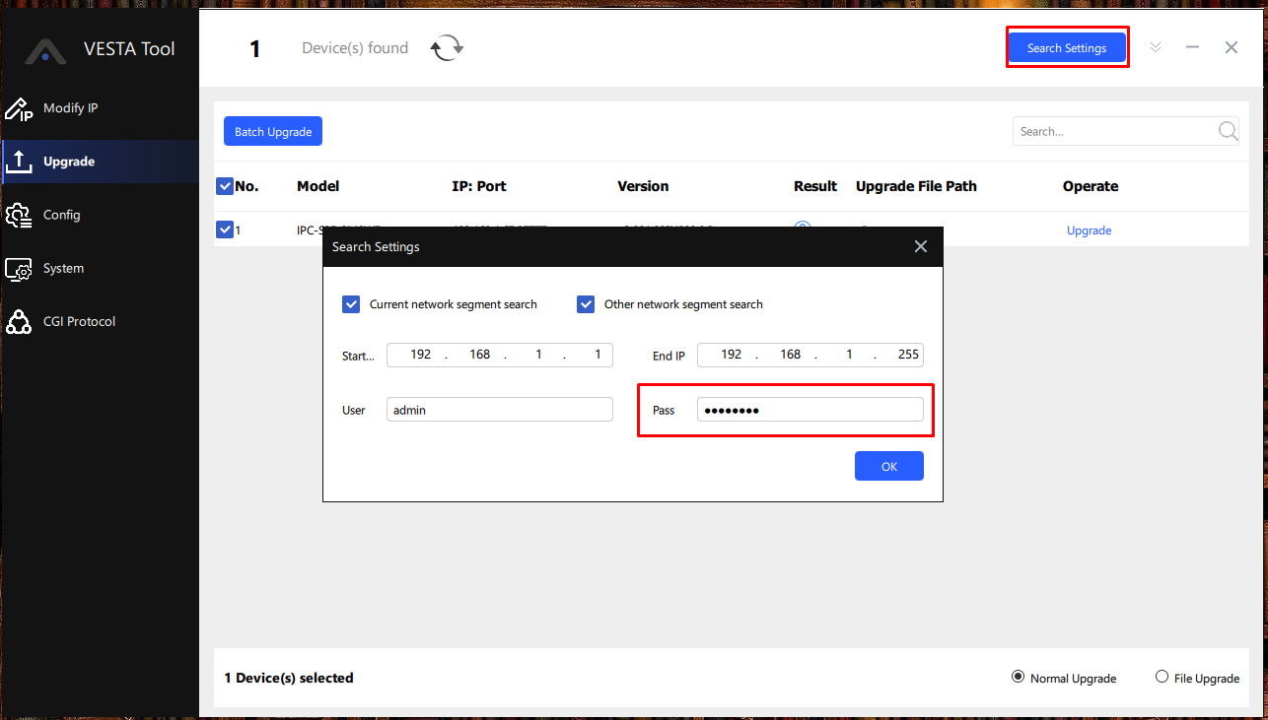Close the Search Settings dialog
The width and height of the screenshot is (1268, 720).
tap(920, 247)
